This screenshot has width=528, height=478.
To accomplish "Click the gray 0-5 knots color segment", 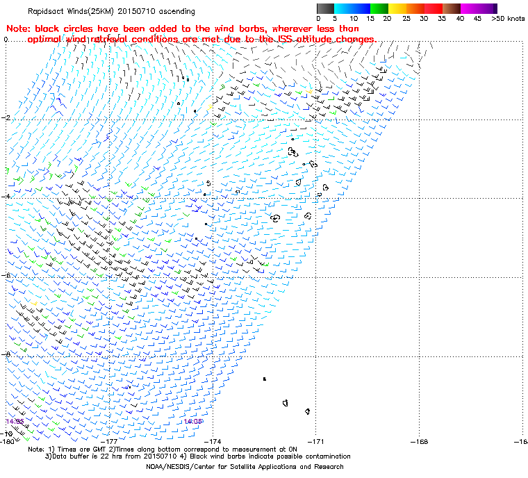I will coord(325,8).
